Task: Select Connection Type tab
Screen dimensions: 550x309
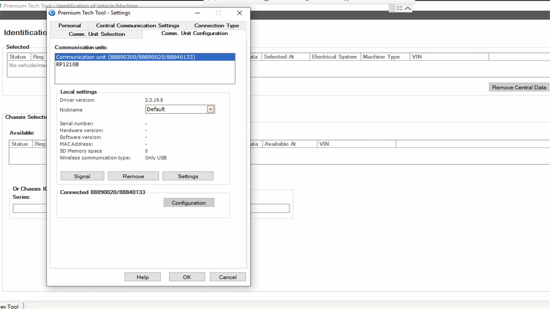Action: [x=217, y=25]
